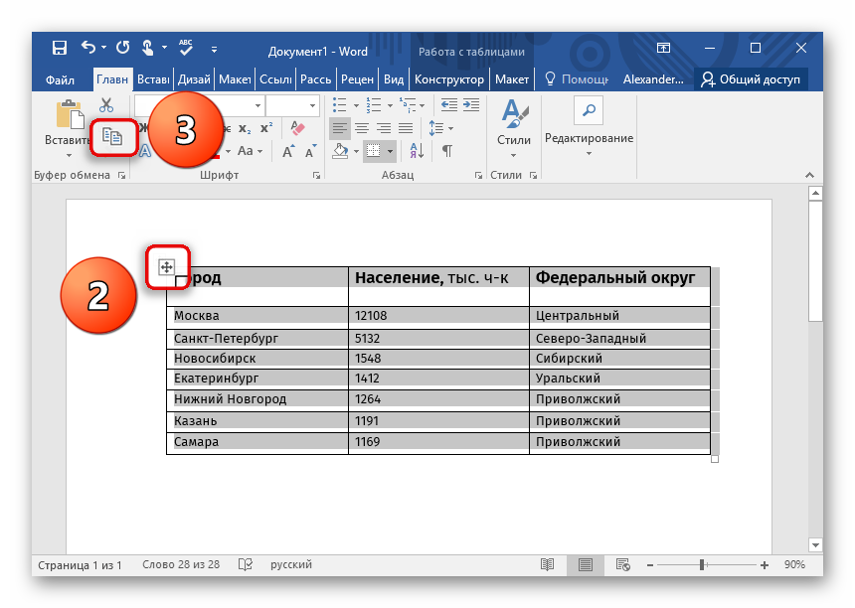The height and width of the screenshot is (608, 855).
Task: Save the document with the floppy disk icon
Action: coord(60,48)
